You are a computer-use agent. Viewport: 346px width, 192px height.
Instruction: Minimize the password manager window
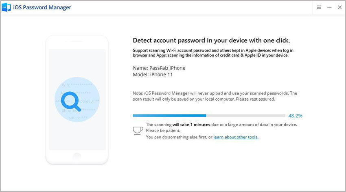329,7
